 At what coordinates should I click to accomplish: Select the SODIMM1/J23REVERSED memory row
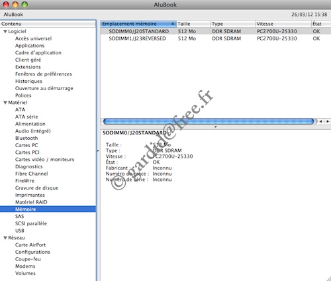[x=216, y=38]
